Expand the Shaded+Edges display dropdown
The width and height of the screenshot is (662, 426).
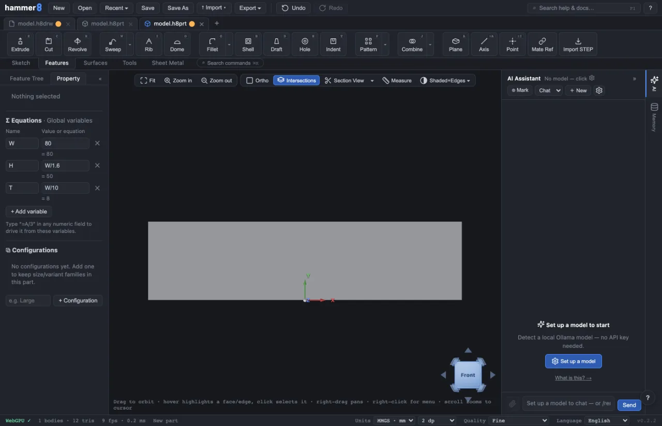pos(445,80)
